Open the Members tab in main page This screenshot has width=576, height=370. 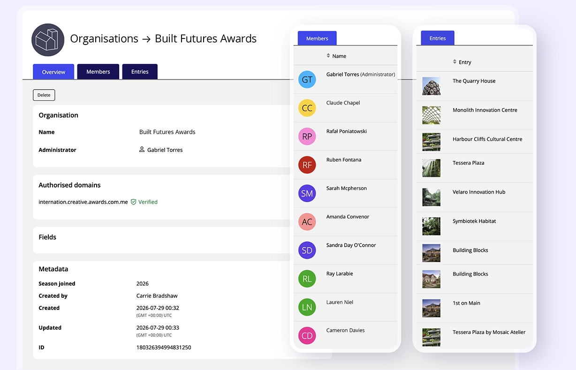(x=98, y=72)
